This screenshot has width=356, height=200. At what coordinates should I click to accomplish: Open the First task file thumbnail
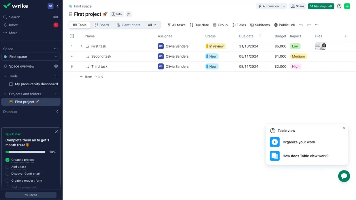(x=320, y=46)
